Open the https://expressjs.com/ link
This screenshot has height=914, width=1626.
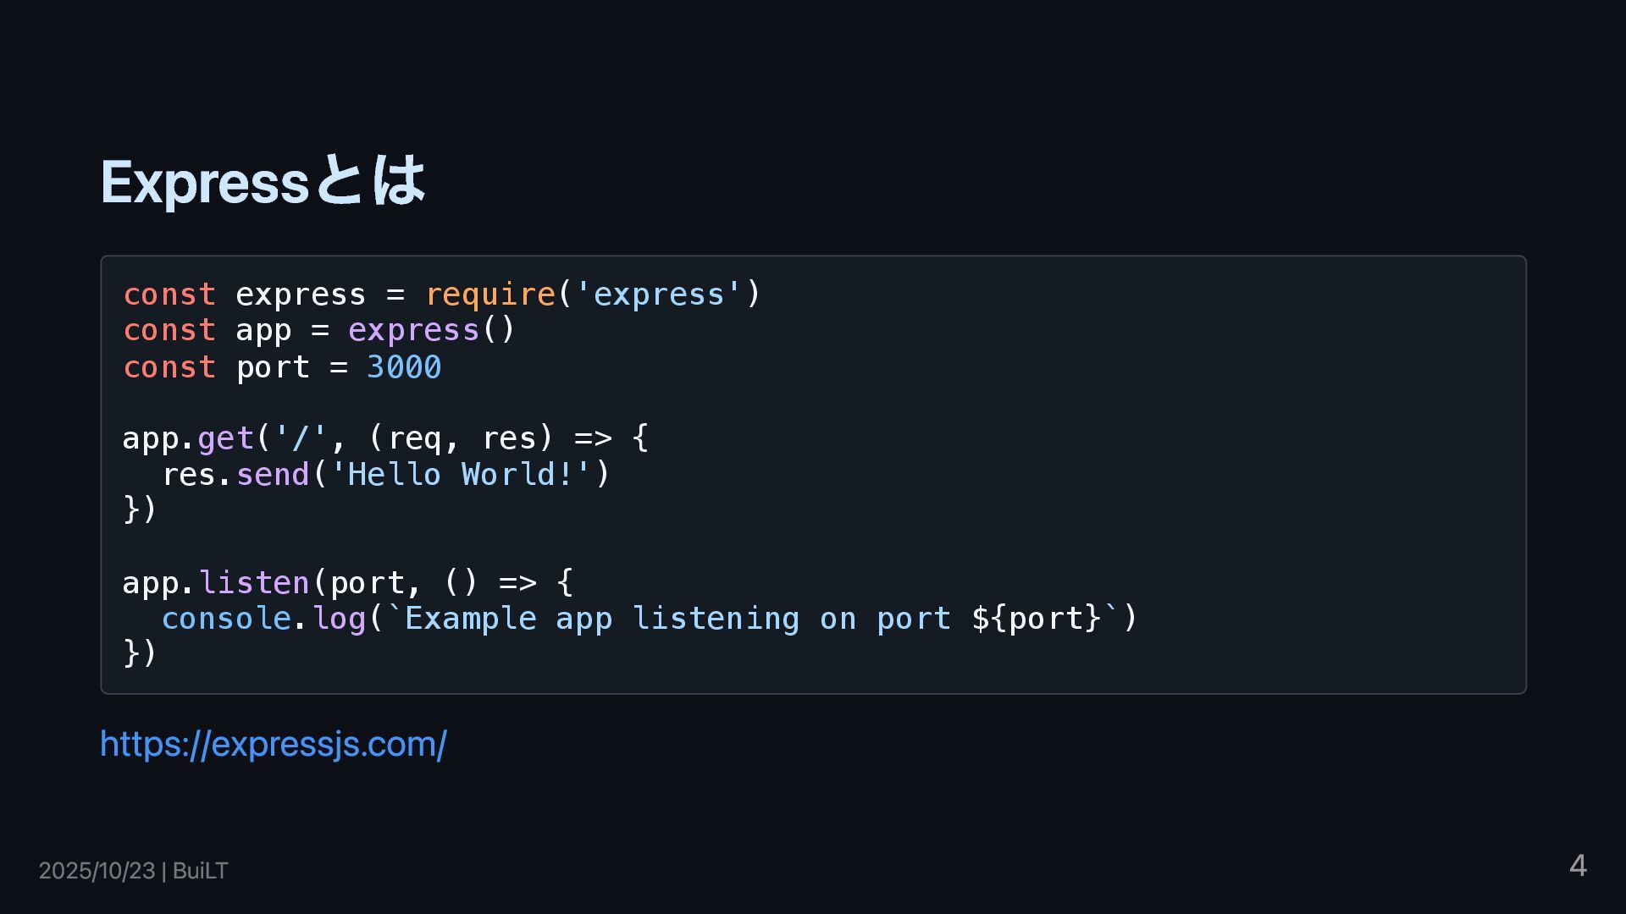pos(273,745)
